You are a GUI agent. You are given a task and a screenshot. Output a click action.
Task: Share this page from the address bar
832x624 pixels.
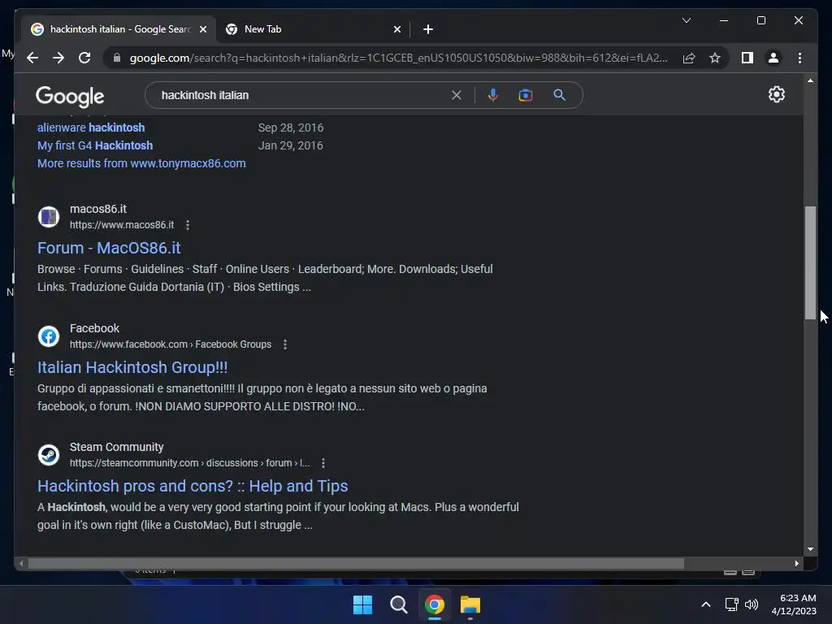[689, 58]
